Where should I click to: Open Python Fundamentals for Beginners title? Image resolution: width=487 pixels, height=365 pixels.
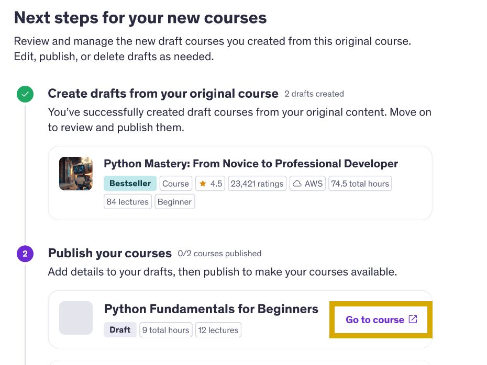tap(211, 309)
